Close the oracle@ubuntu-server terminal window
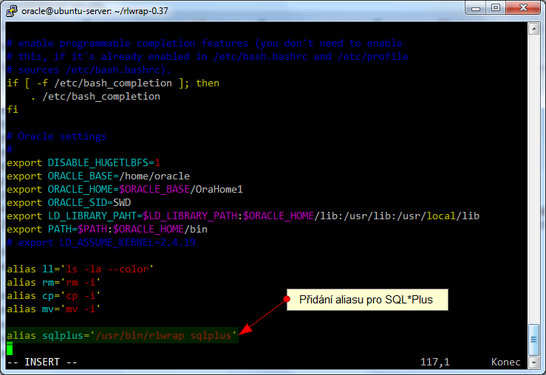Viewport: 546px width, 375px height. (x=523, y=7)
